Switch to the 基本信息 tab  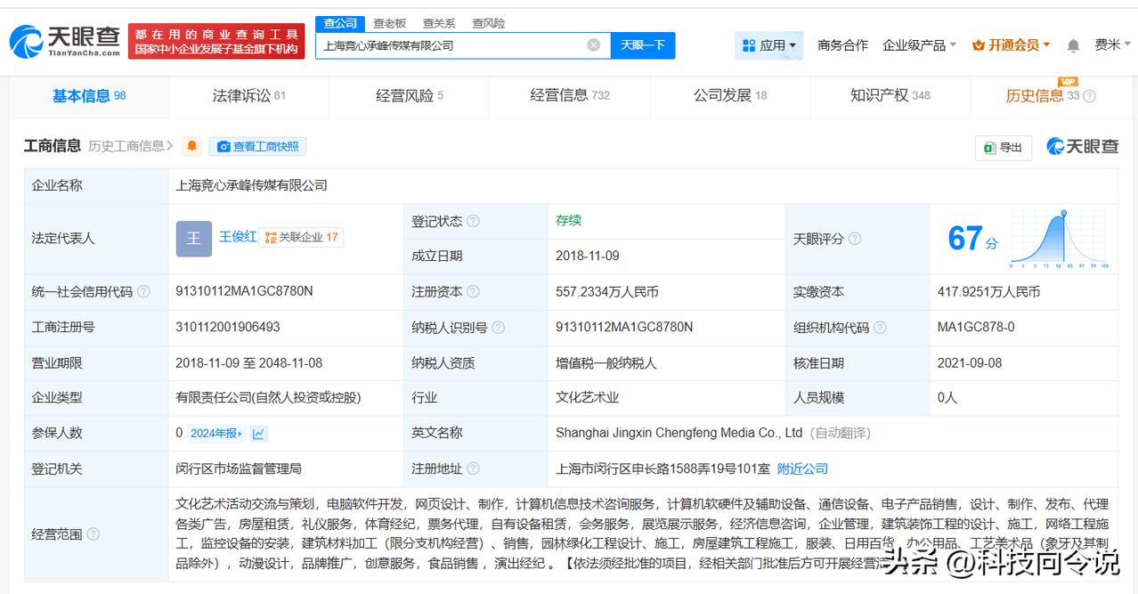[x=89, y=96]
